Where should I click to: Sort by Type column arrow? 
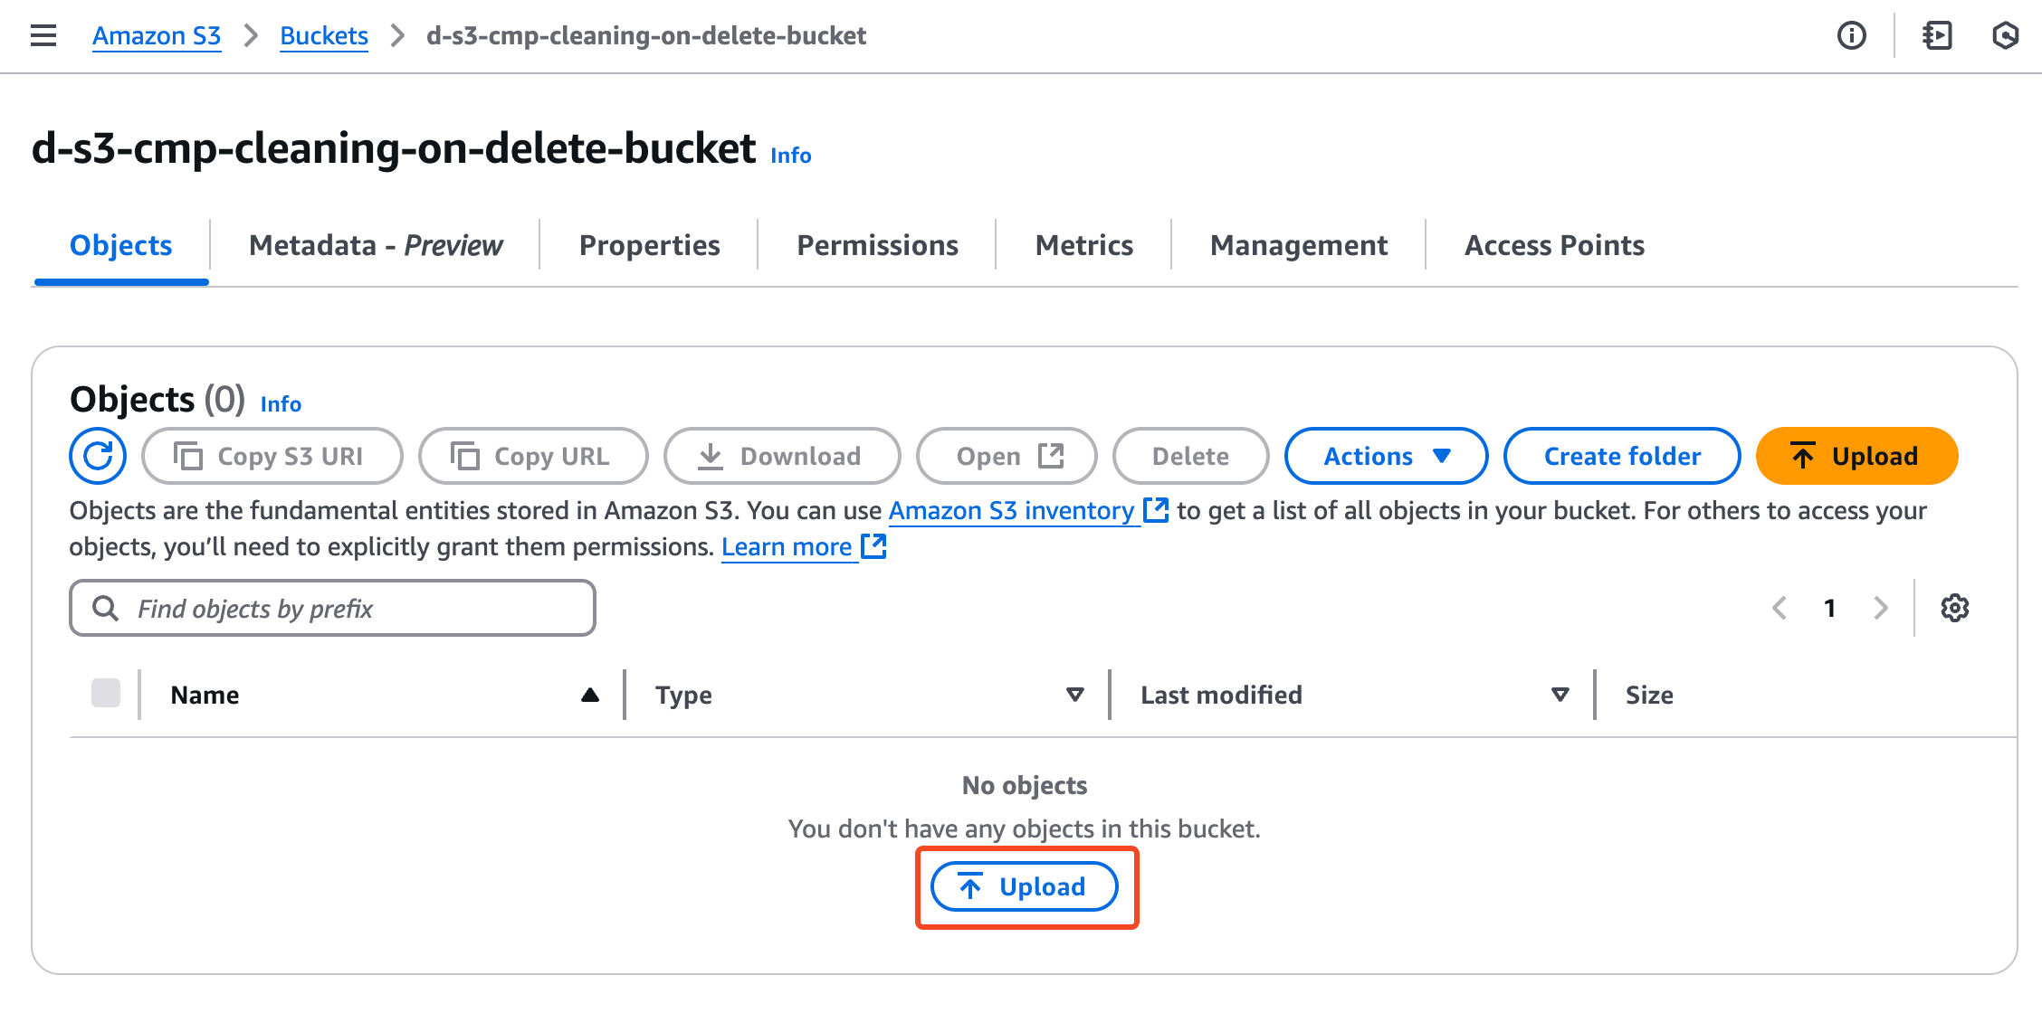coord(1074,695)
